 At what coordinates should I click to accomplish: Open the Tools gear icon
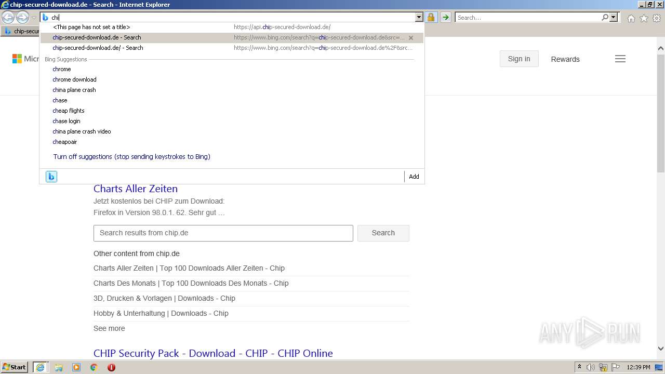click(x=657, y=18)
